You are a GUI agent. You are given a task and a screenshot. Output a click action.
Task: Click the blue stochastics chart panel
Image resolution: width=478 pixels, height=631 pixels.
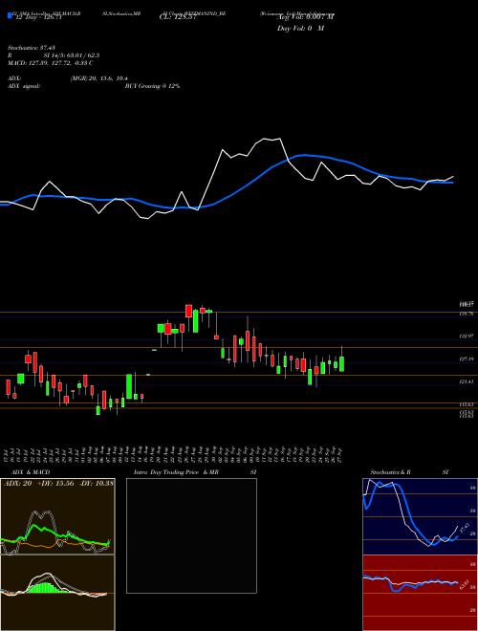(x=420, y=516)
